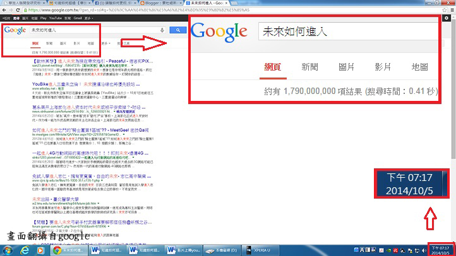Open the 【問題】要進入未來弓箭手村 result
This screenshot has width=456, height=256.
pyautogui.click(x=92, y=223)
